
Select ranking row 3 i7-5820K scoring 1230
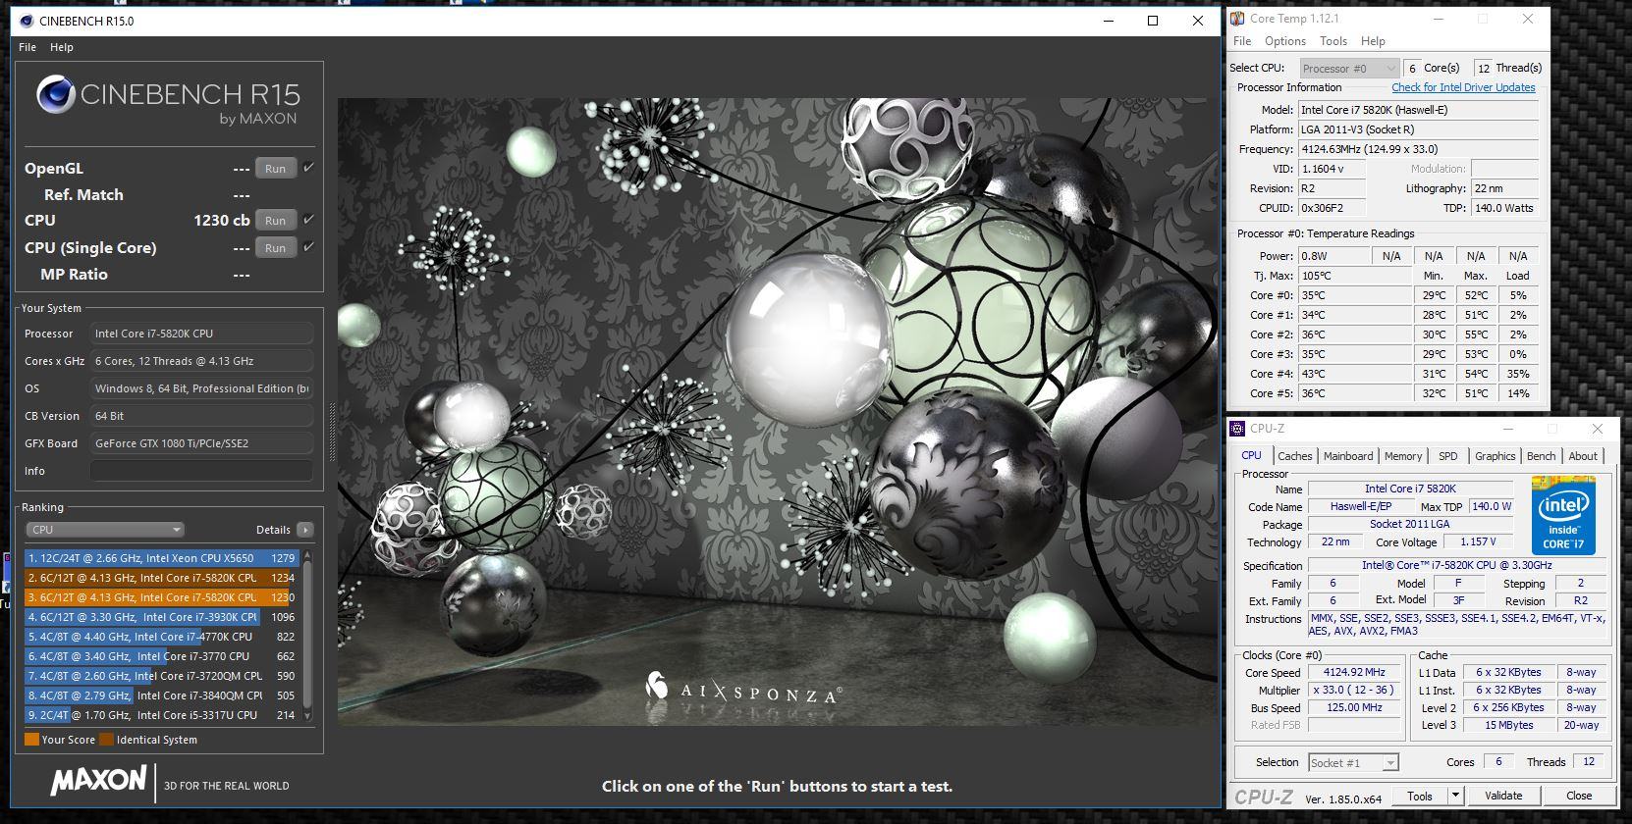click(160, 597)
